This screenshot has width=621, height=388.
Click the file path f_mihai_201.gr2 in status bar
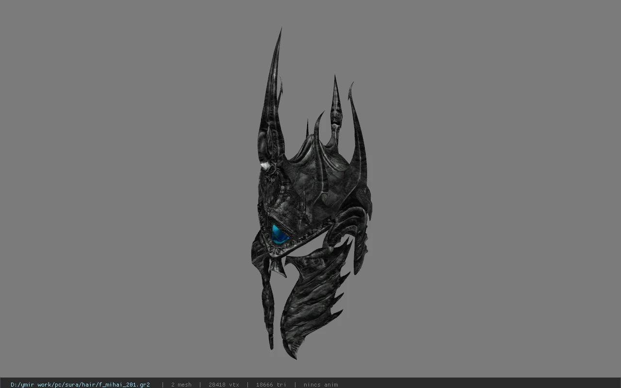(80, 385)
